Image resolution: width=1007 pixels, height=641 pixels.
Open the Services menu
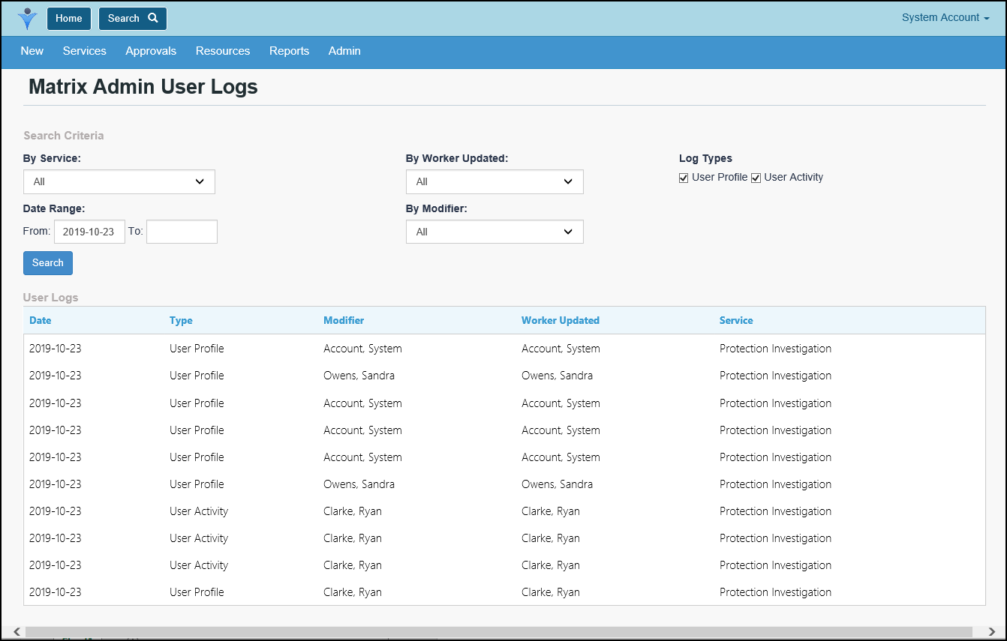pos(85,51)
